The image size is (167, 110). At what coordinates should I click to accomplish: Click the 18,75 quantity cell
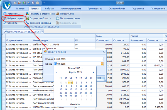[x=138, y=65]
